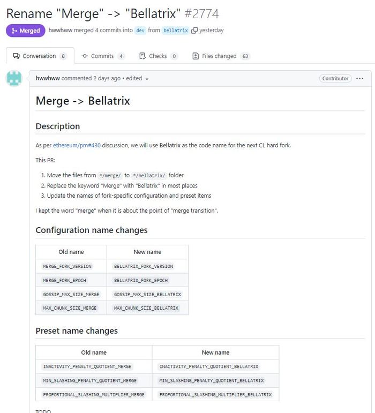Click the checklist icon beside Checks

click(142, 56)
